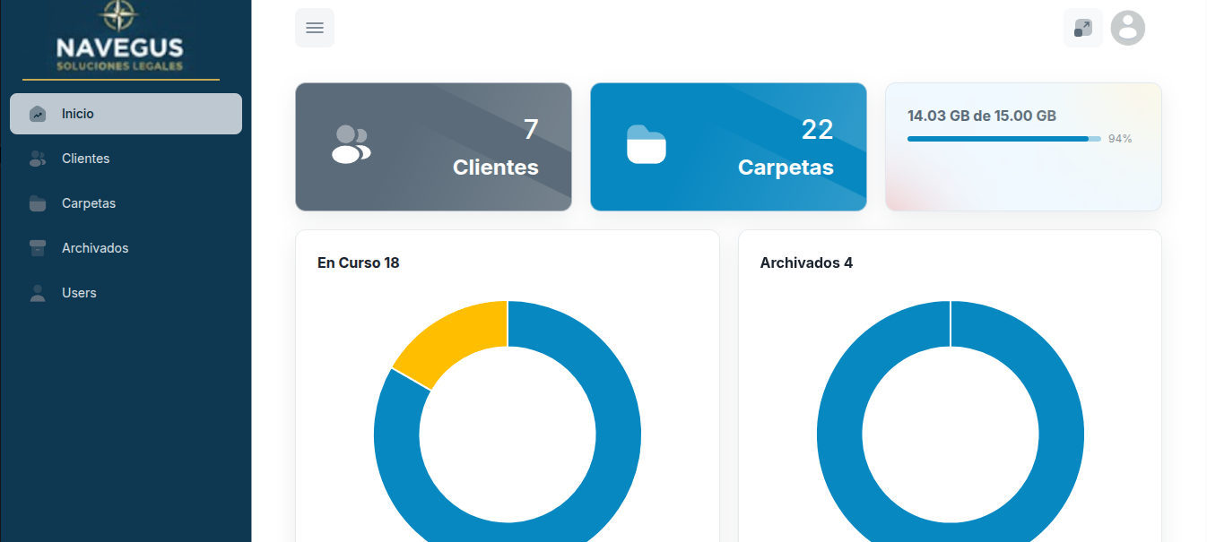Click the expand window icon near avatar
Viewport: 1207px width, 542px height.
[x=1082, y=28]
